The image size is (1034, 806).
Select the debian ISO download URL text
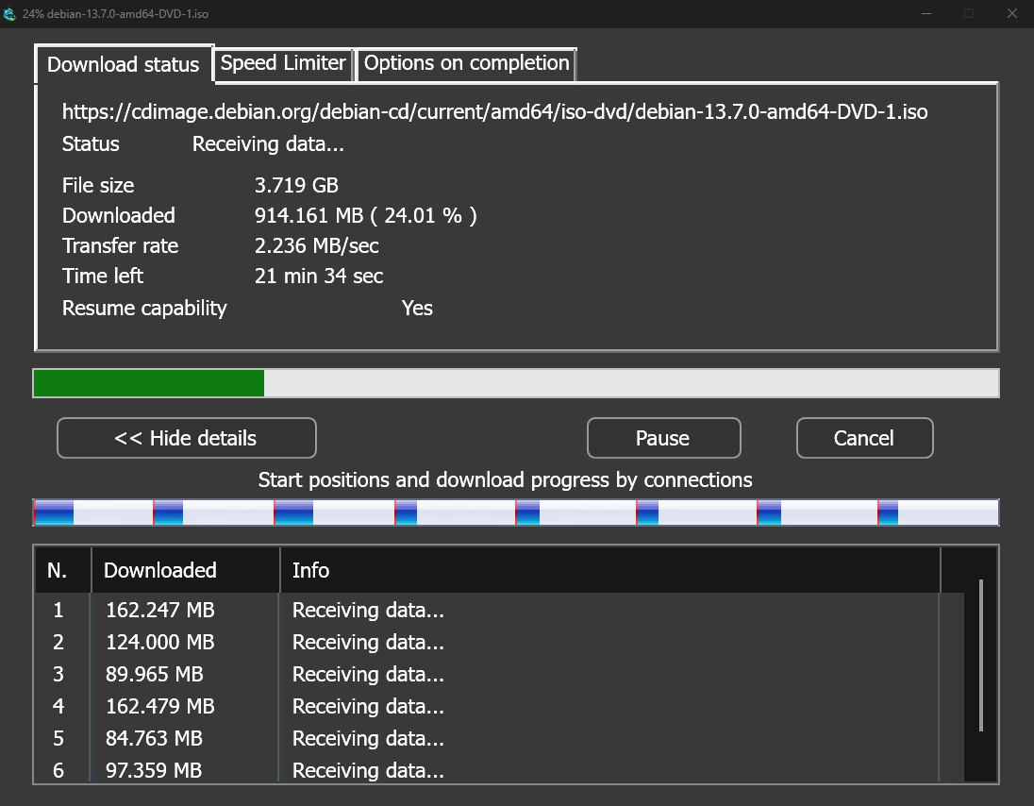click(494, 111)
